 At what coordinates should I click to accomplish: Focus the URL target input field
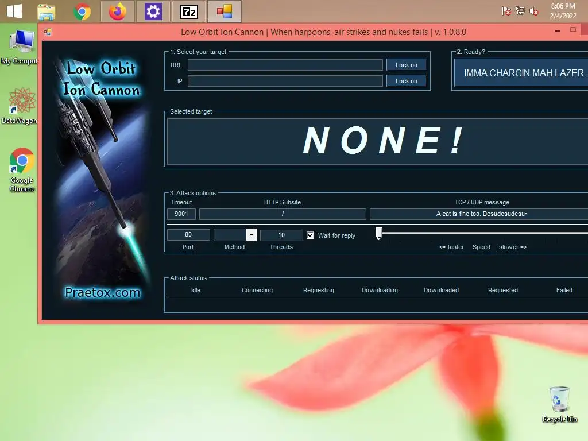pos(285,65)
